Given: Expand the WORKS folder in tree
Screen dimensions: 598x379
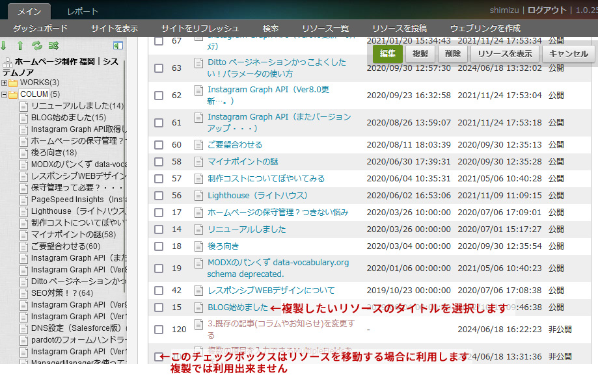Looking at the screenshot, I should tap(4, 83).
